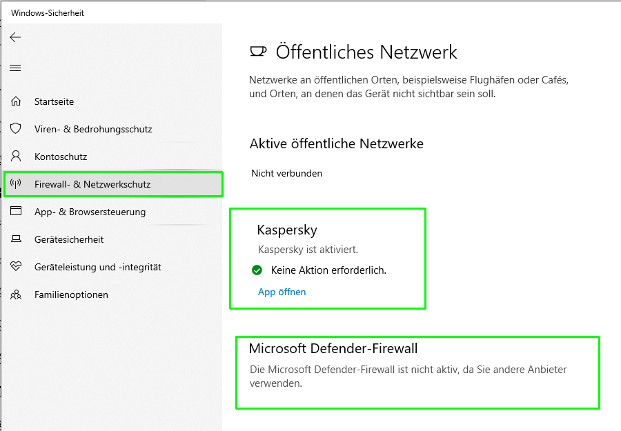Select the Nicht verbunden status text

click(x=286, y=173)
